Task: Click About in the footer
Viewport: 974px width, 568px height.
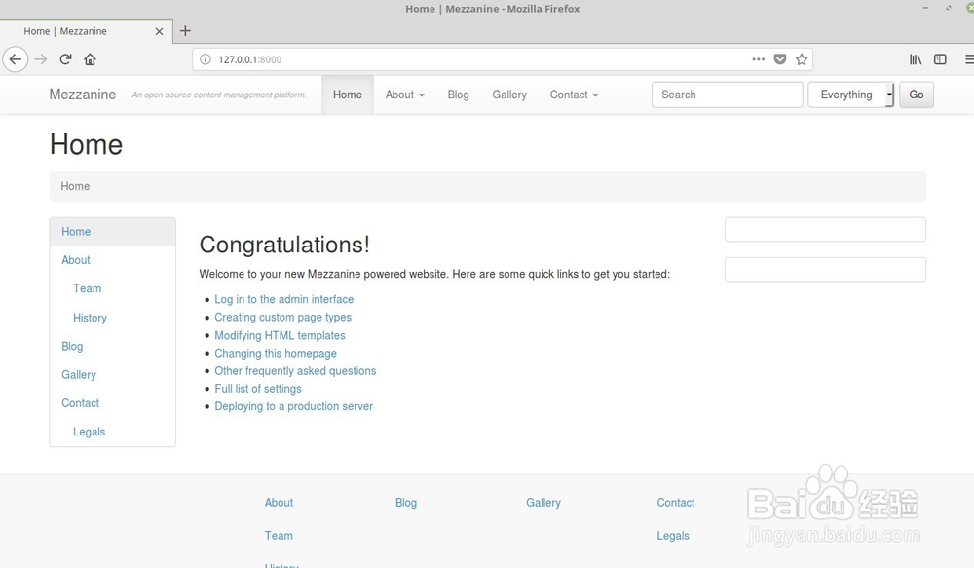Action: click(279, 503)
